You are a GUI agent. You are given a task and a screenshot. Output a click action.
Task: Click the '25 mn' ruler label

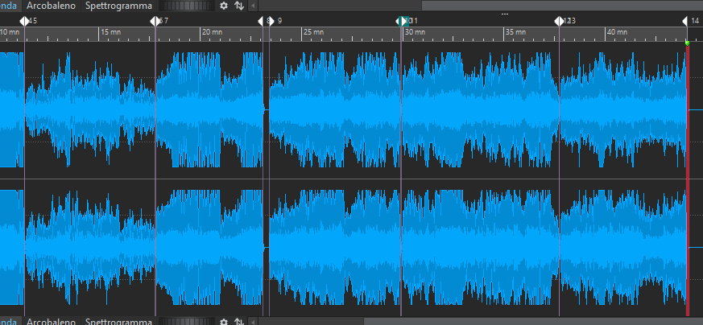pos(313,32)
